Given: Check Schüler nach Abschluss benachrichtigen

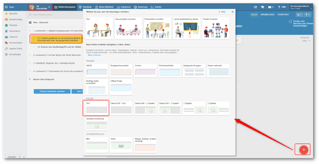Looking at the screenshot, I should click(x=291, y=21).
